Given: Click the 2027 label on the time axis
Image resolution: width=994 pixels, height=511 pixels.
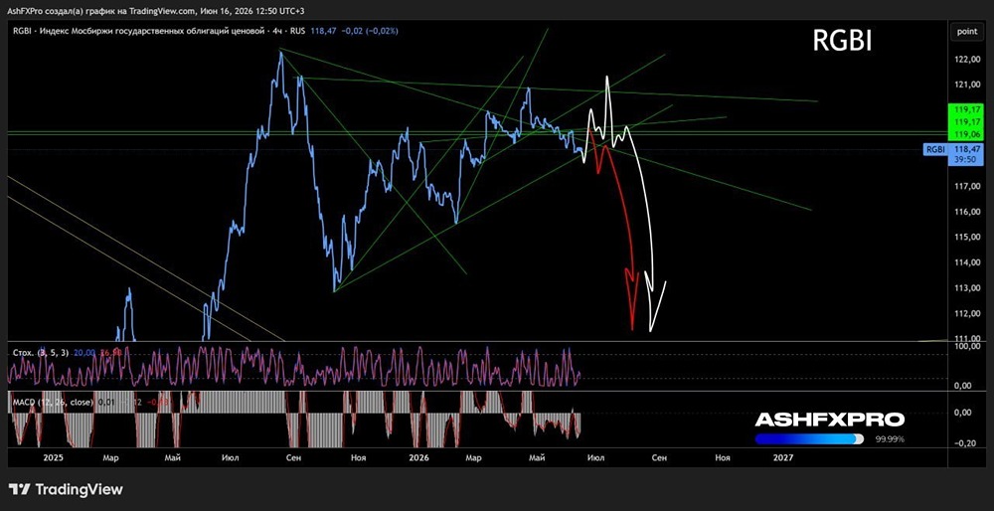Looking at the screenshot, I should (783, 456).
